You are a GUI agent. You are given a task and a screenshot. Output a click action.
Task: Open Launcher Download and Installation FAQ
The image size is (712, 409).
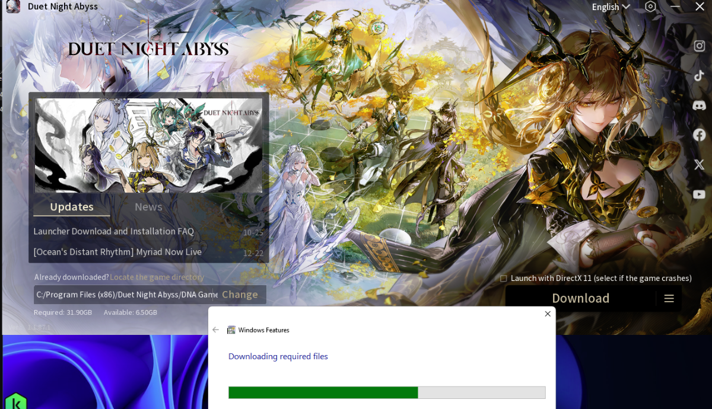click(x=113, y=231)
